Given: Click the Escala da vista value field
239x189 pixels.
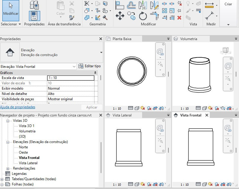Looking at the screenshot, I should click(71, 78).
